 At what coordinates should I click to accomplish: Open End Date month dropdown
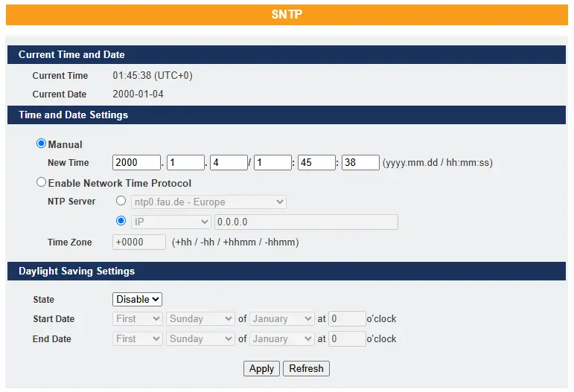coord(282,339)
